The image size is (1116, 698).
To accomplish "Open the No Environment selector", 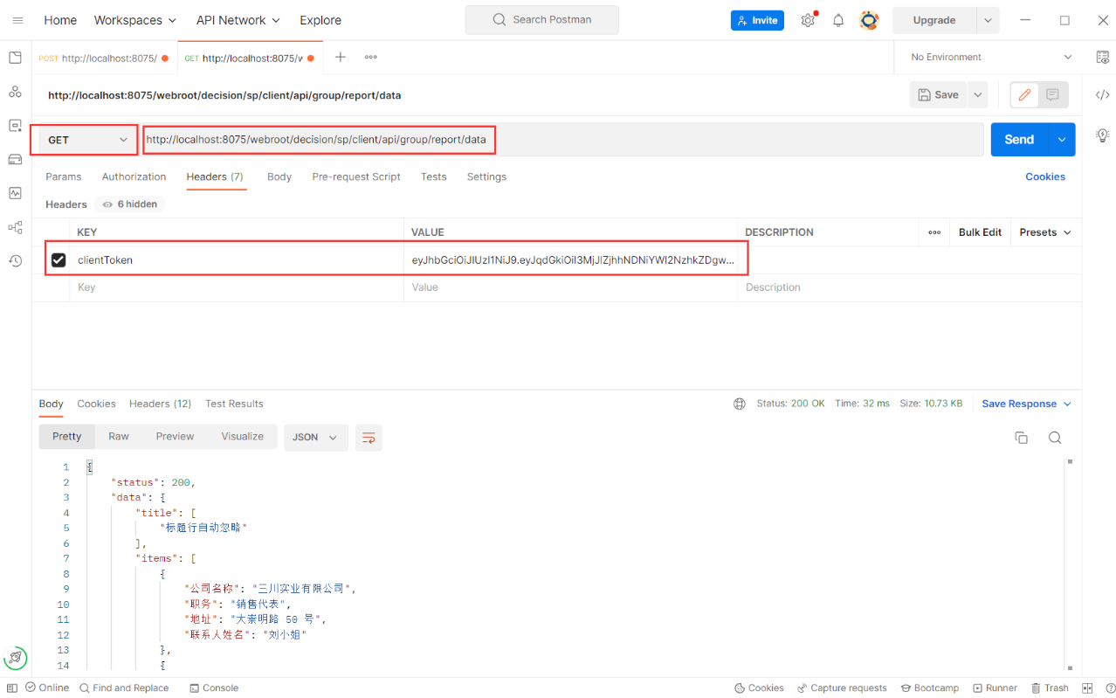I will 991,57.
